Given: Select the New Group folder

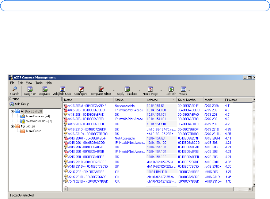Looking at the screenshot, I should coord(34,131).
